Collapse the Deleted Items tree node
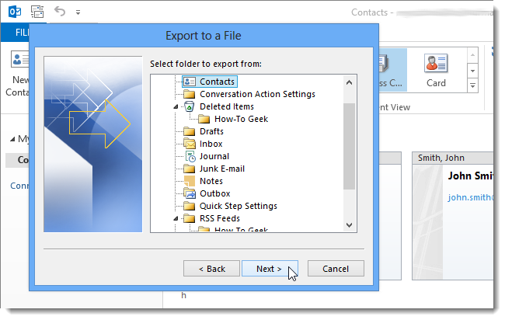 click(176, 106)
